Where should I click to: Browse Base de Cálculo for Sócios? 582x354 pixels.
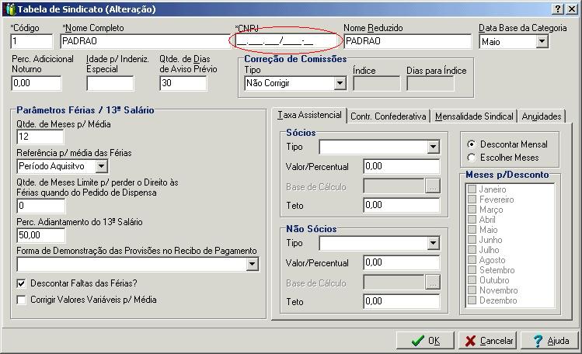(x=433, y=186)
